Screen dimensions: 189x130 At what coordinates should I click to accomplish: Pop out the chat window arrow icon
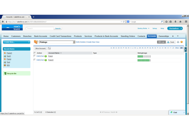pos(184,113)
